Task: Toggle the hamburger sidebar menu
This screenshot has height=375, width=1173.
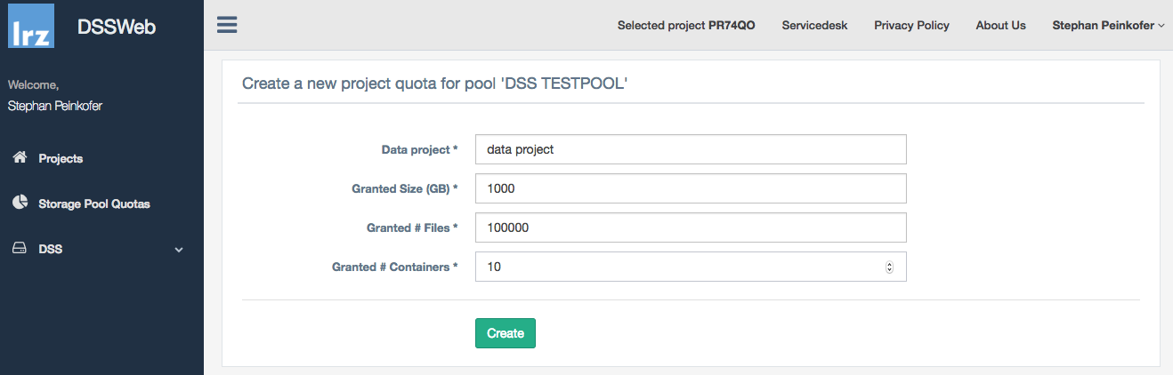Action: tap(227, 25)
